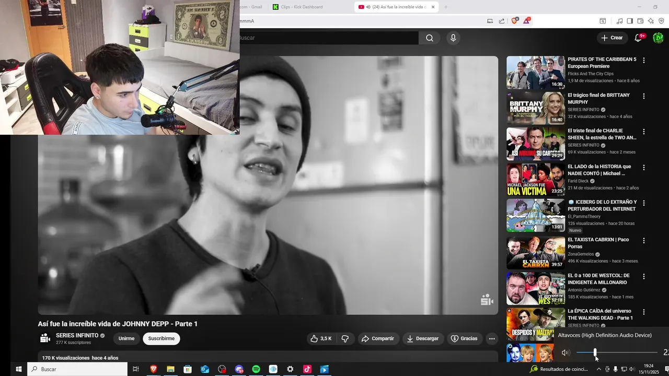The height and width of the screenshot is (376, 669).
Task: Mute the Altavoces speaker icon
Action: point(565,353)
